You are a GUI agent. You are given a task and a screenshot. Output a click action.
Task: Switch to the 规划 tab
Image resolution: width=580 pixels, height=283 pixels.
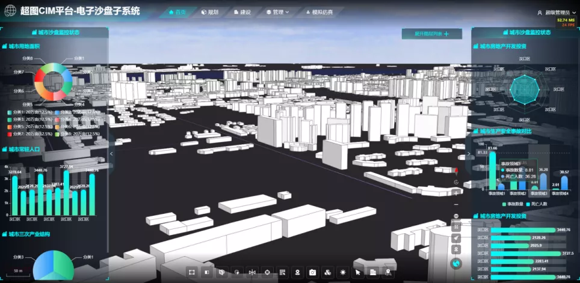click(210, 12)
